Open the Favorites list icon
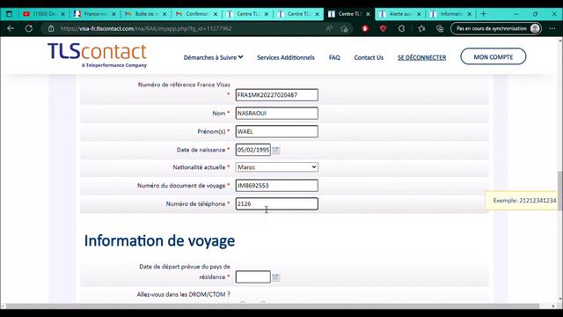The image size is (563, 317). (x=421, y=28)
